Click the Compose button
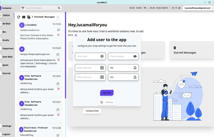 point(6,8)
